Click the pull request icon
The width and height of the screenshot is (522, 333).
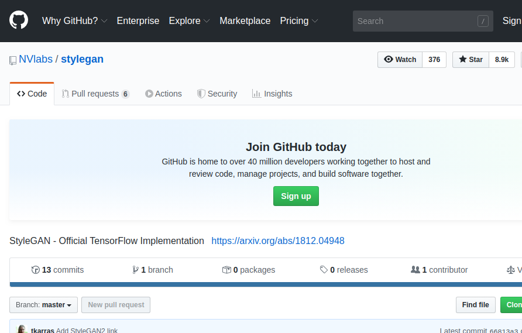click(x=66, y=94)
